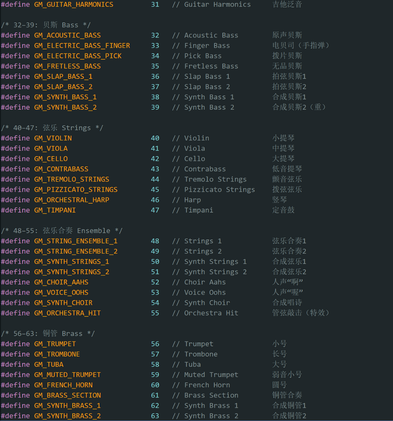The width and height of the screenshot is (393, 421).
Task: Click the GM_GUITAR_HARMONICS macro name
Action: [74, 4]
